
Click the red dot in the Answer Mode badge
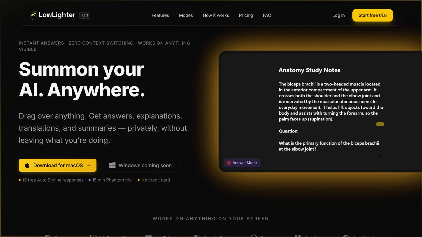click(229, 163)
